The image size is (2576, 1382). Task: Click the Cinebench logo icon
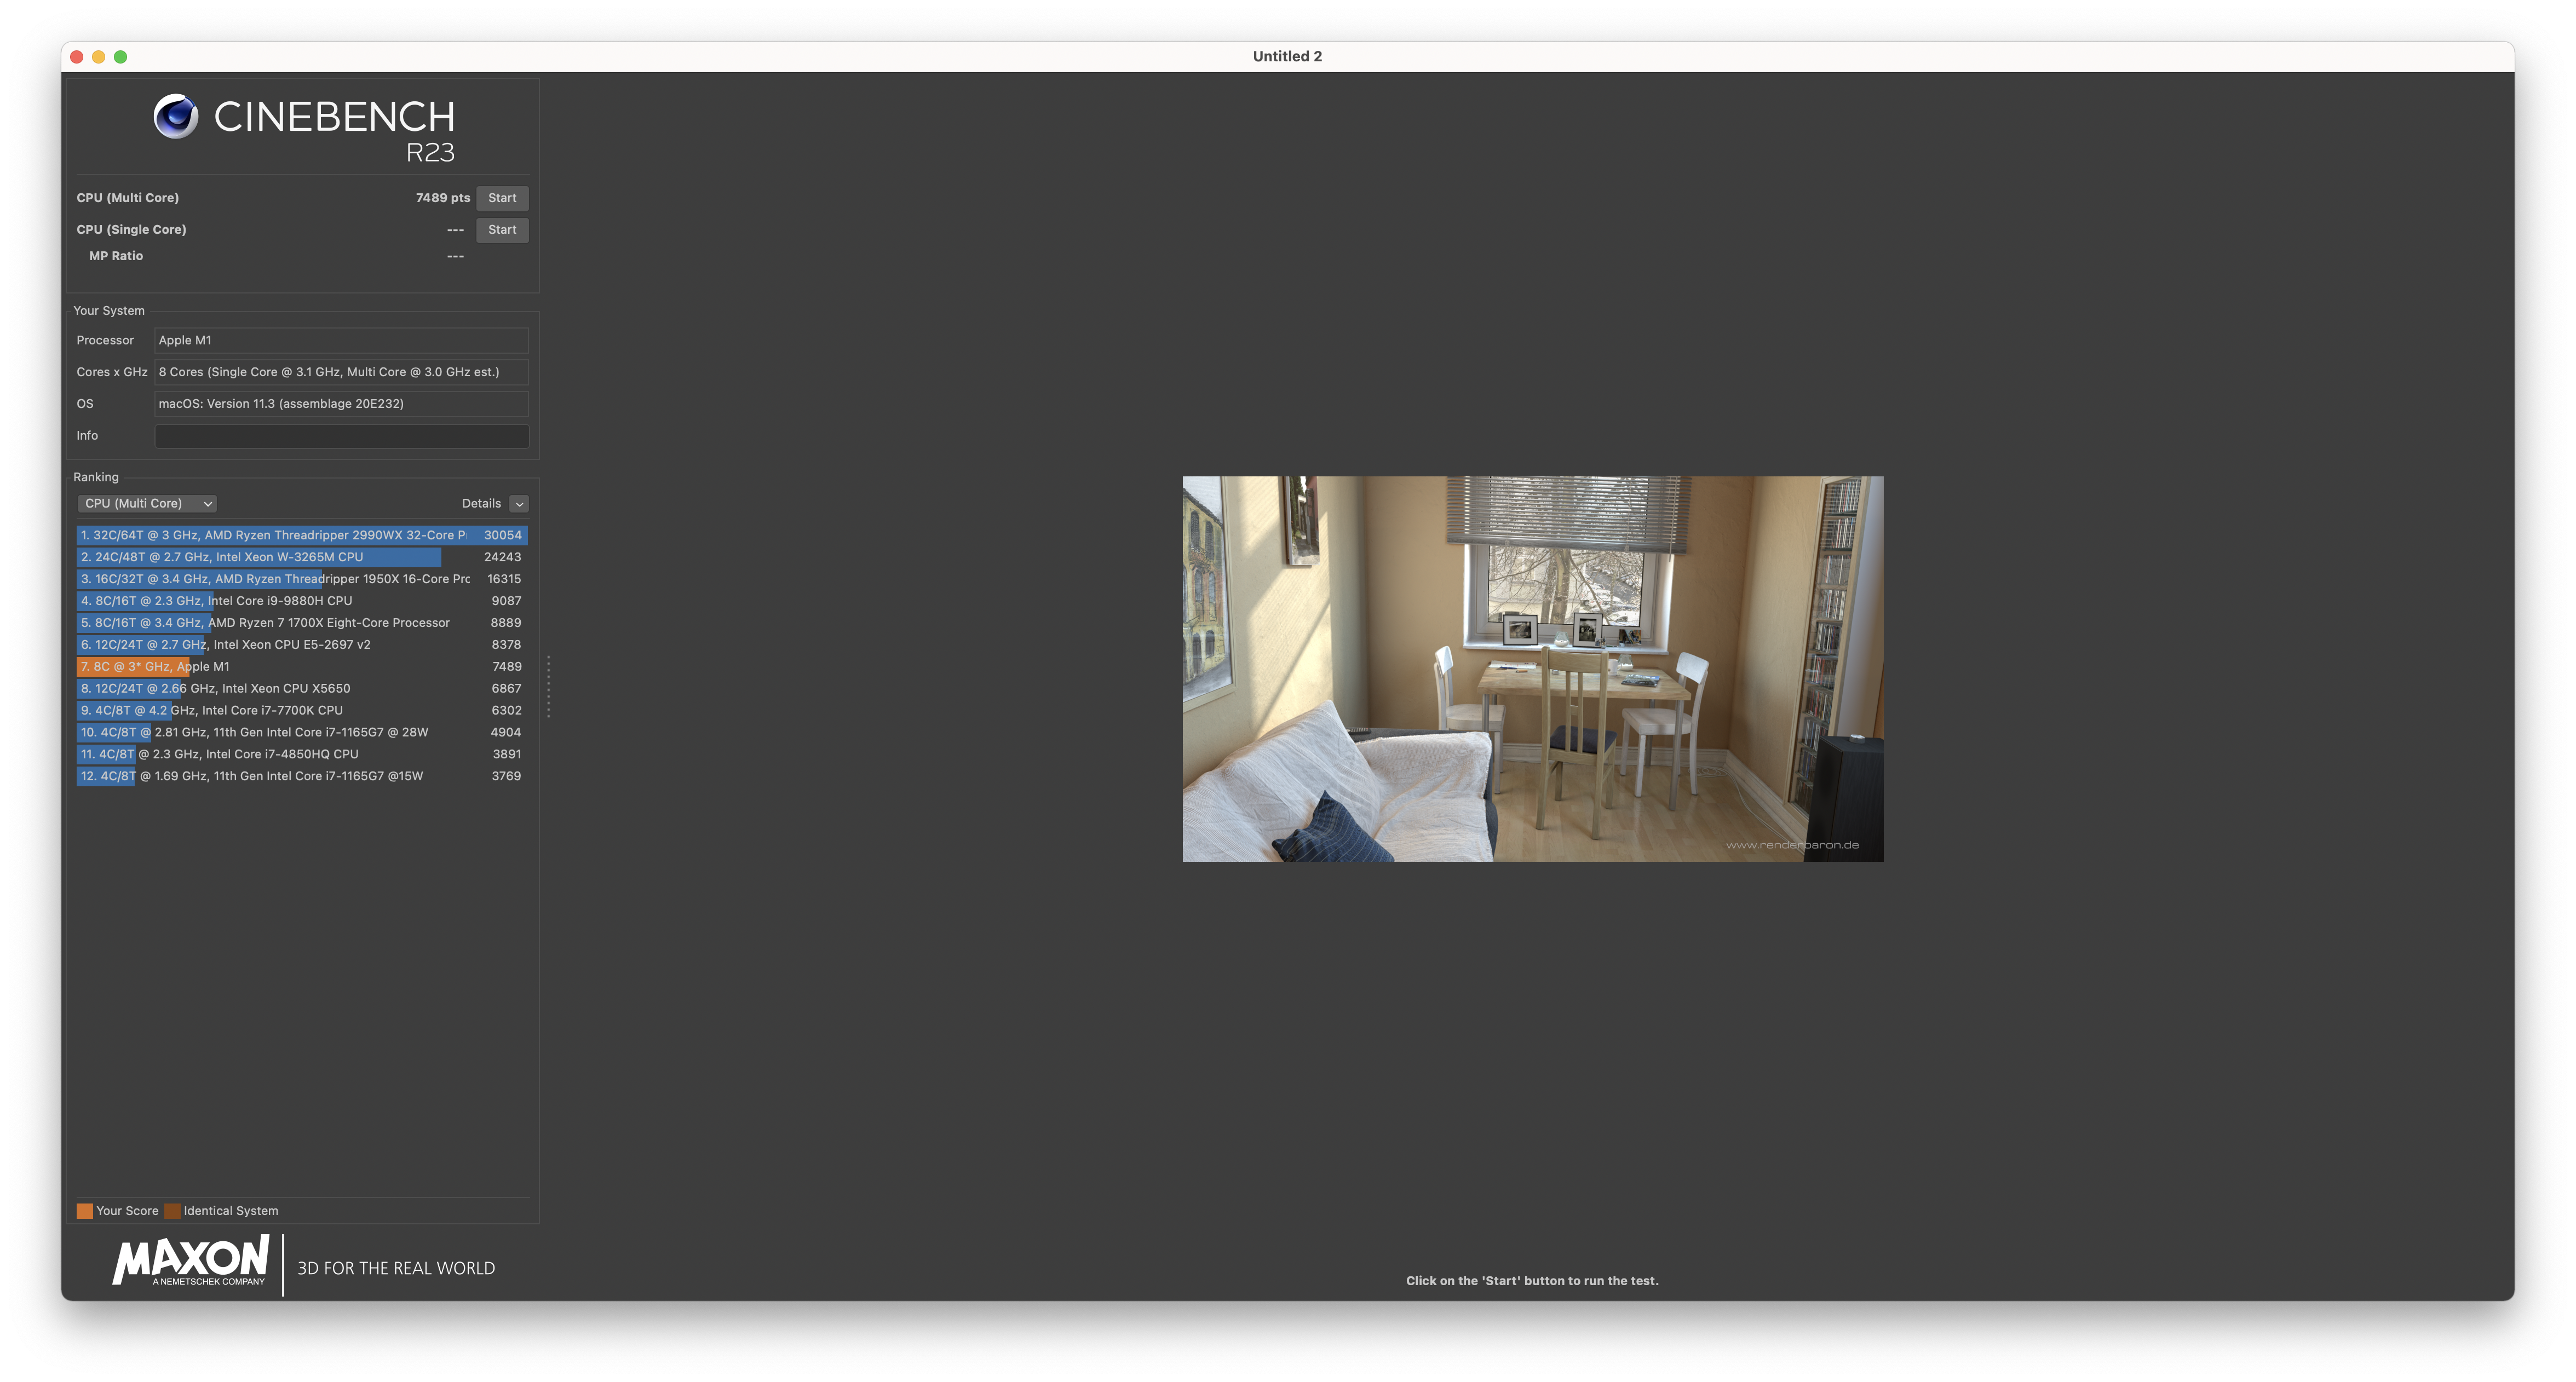point(176,116)
